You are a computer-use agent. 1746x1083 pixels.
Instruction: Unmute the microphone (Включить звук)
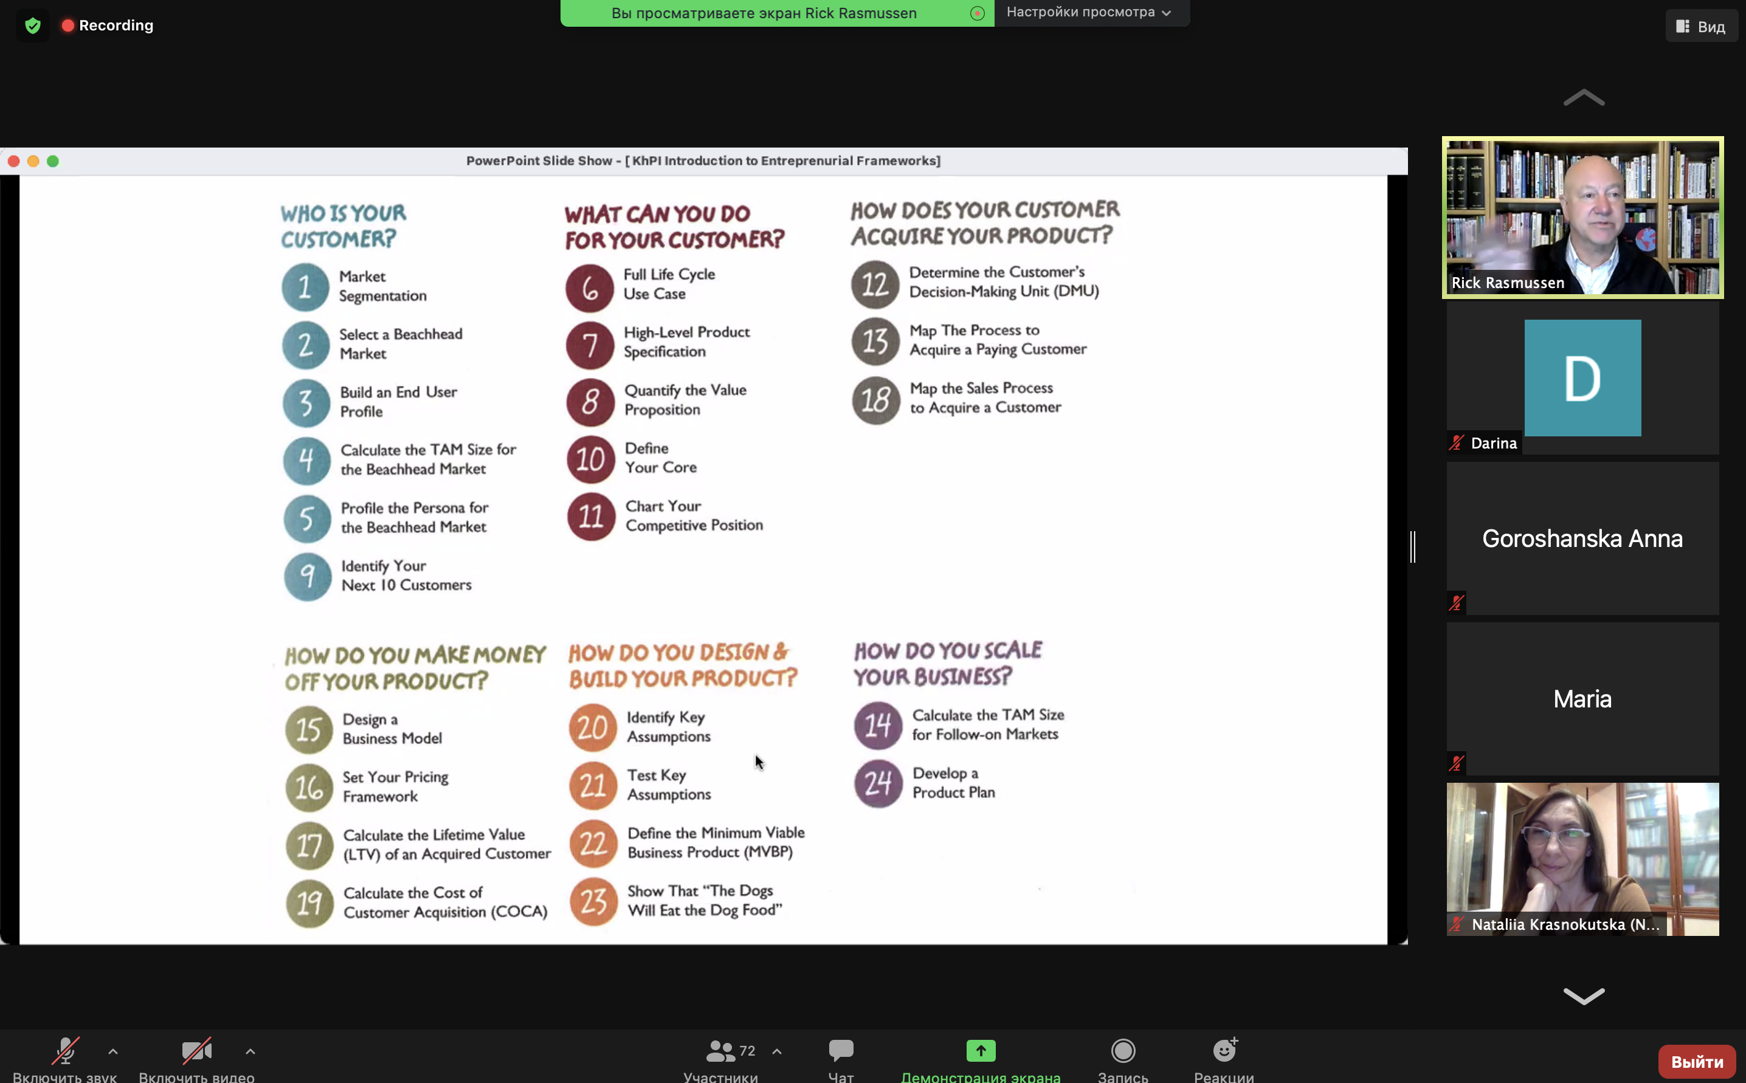pyautogui.click(x=64, y=1051)
